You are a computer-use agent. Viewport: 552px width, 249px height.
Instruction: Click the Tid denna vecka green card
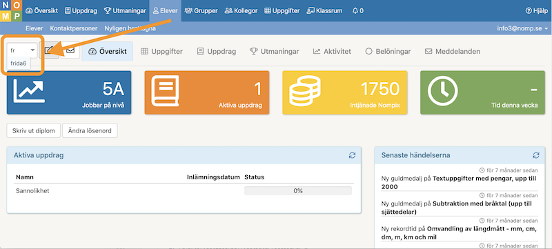tap(482, 92)
